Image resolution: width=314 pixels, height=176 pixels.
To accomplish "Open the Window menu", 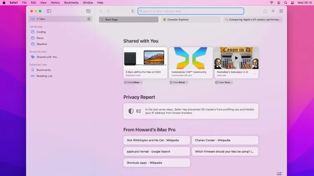I will pos(88,3).
